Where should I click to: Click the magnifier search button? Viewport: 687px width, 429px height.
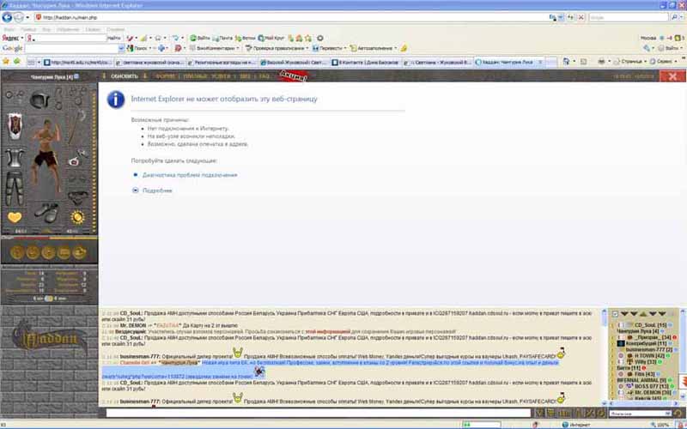675,17
